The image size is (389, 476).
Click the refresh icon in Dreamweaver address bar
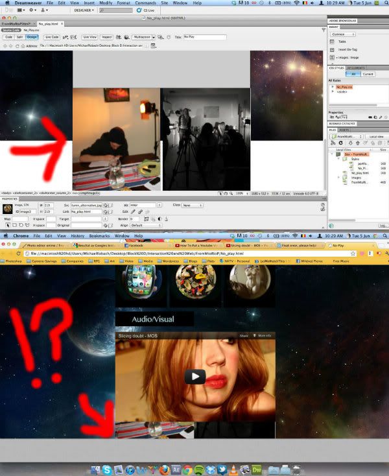coord(18,46)
